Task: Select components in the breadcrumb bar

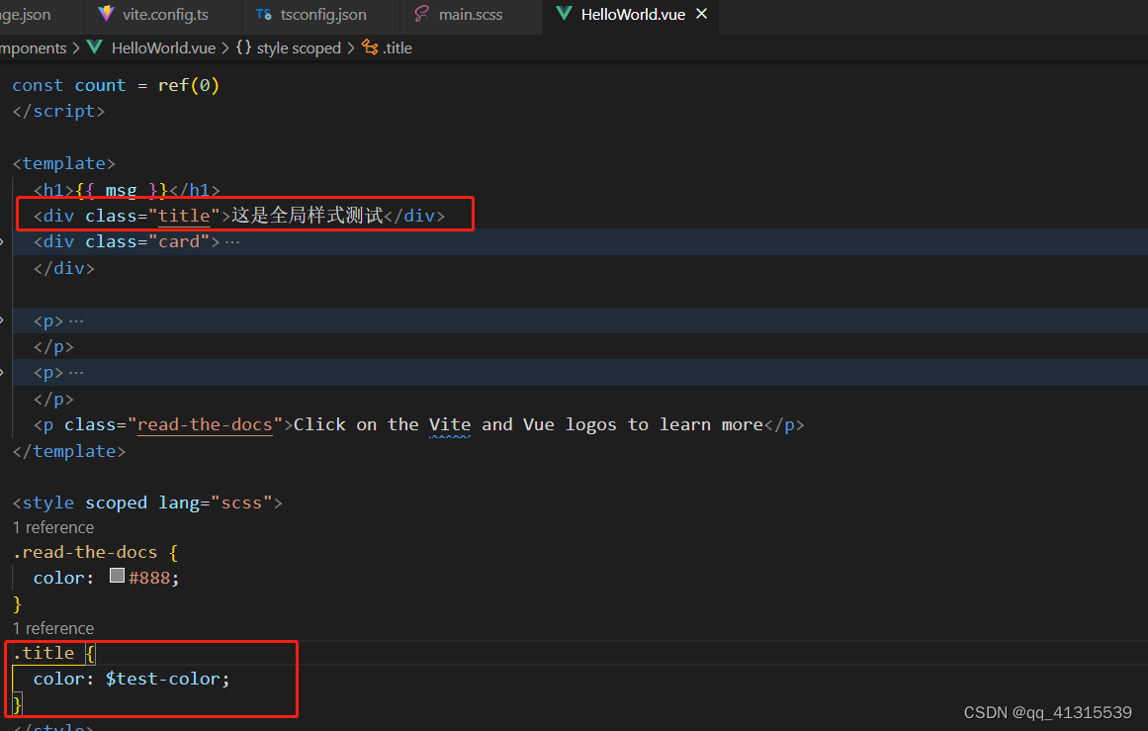Action: (x=33, y=47)
